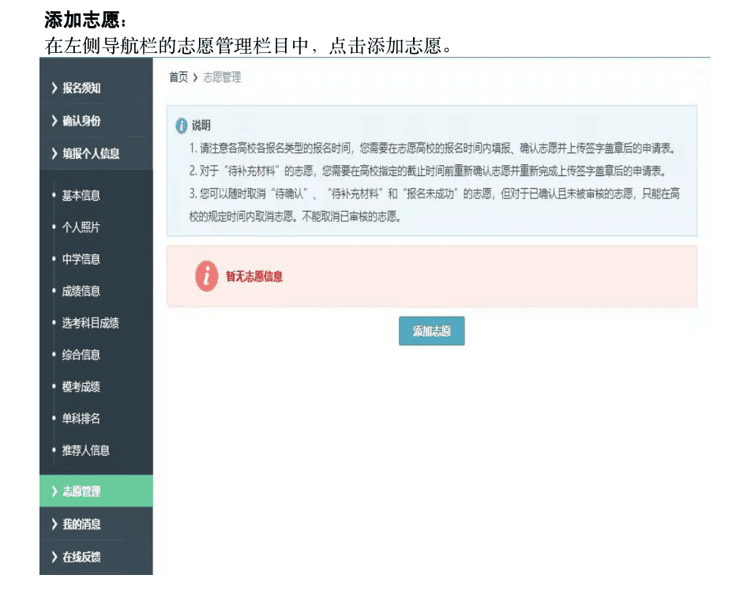The height and width of the screenshot is (605, 736).
Task: Click the chevron arrow before 志愿管理
Action: click(54, 491)
